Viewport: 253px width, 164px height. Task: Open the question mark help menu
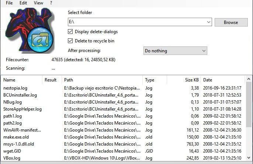click(51, 3)
